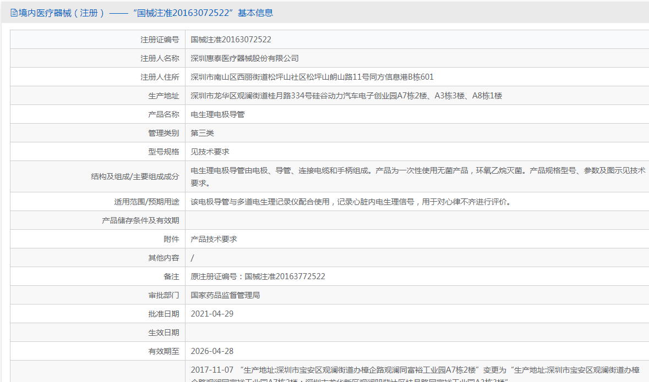Click remark text 原注册证编号：国械注准20163772522
The image size is (649, 382).
point(258,276)
